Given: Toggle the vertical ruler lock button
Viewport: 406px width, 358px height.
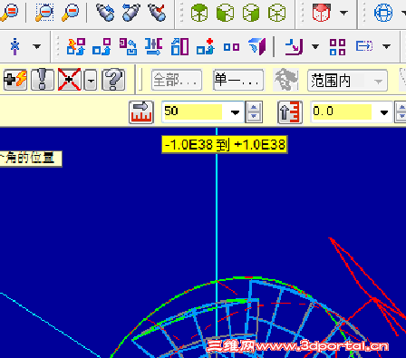Looking at the screenshot, I should pos(290,112).
